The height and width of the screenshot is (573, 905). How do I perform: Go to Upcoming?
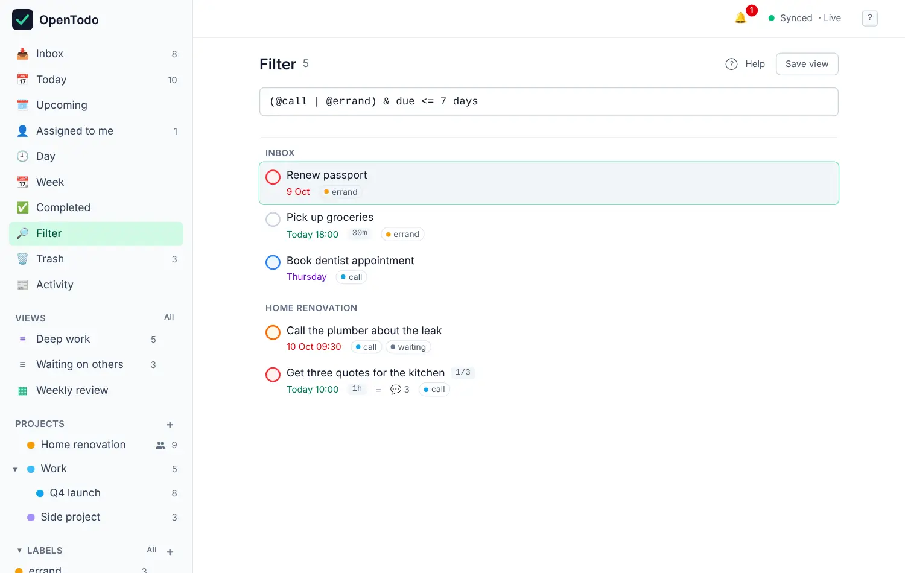coord(96,105)
